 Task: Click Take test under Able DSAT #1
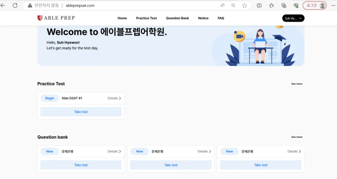81,112
